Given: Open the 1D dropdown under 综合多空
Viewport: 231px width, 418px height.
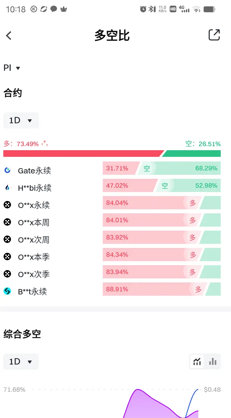Looking at the screenshot, I should pos(21,362).
